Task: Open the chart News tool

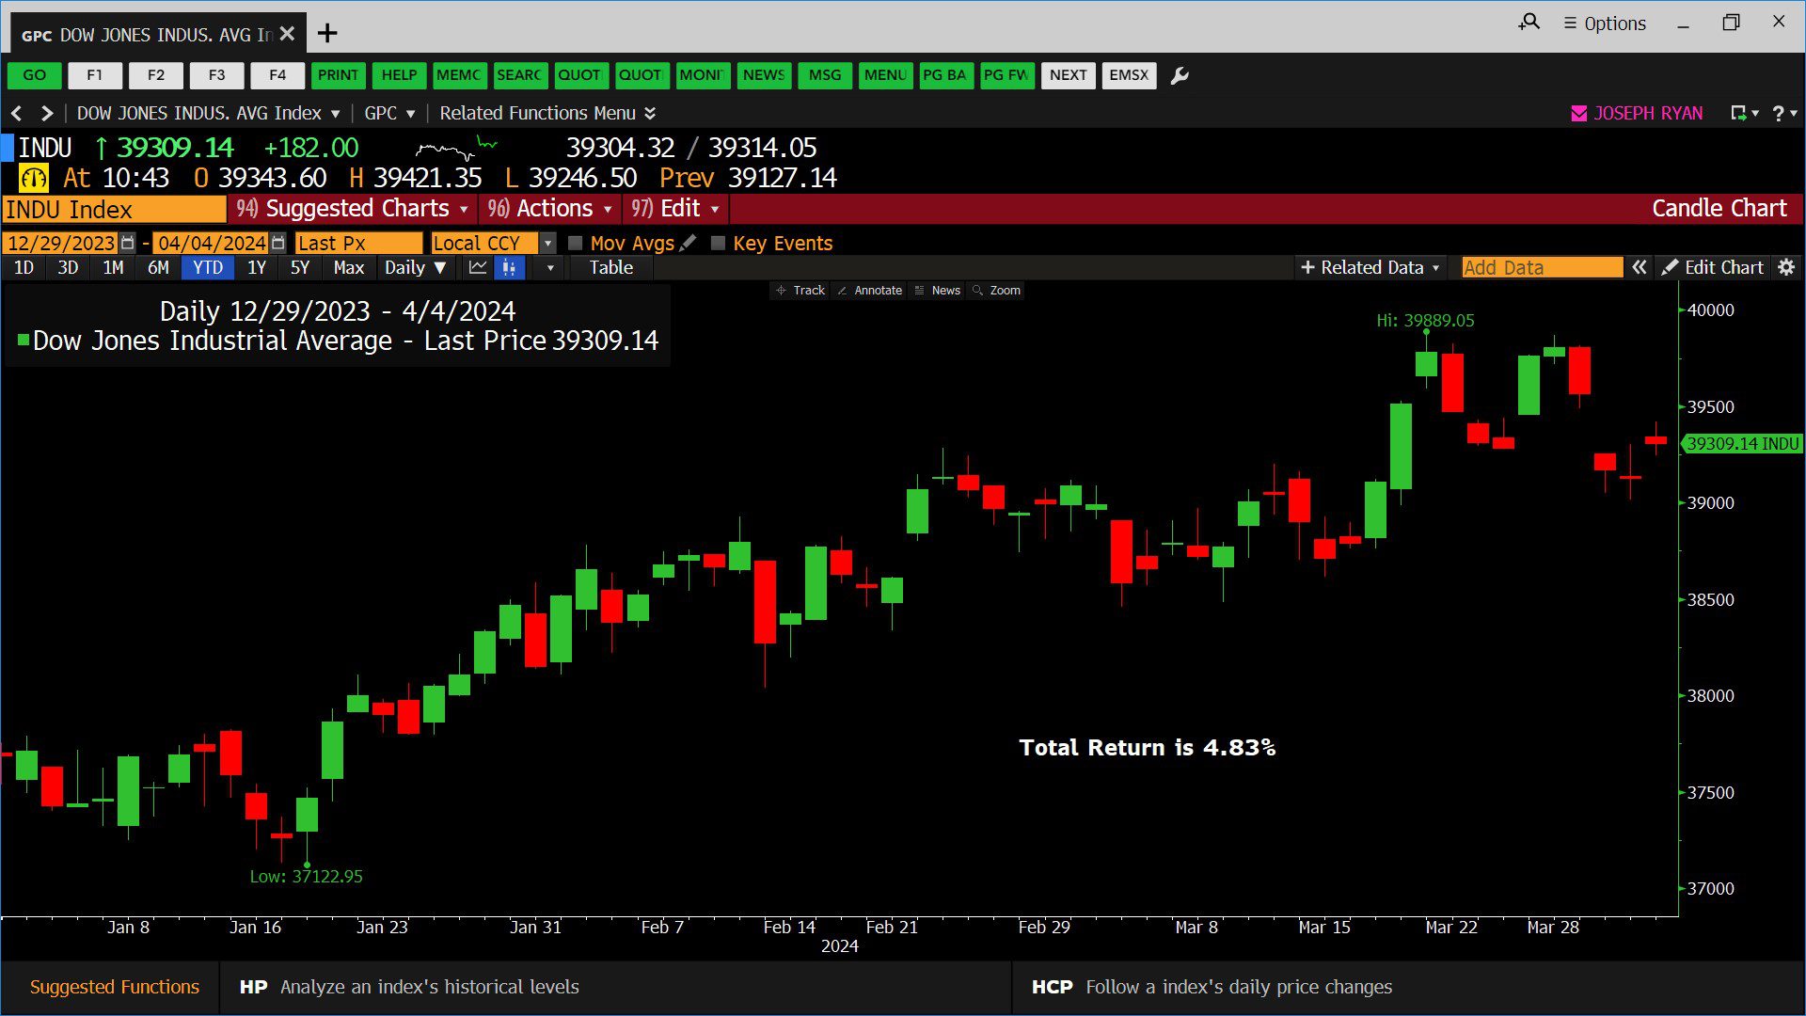Action: (x=938, y=290)
